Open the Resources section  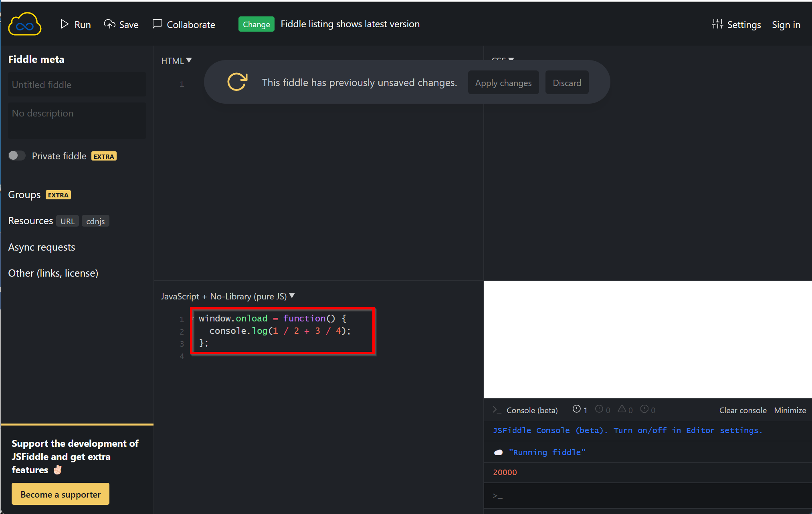tap(30, 221)
